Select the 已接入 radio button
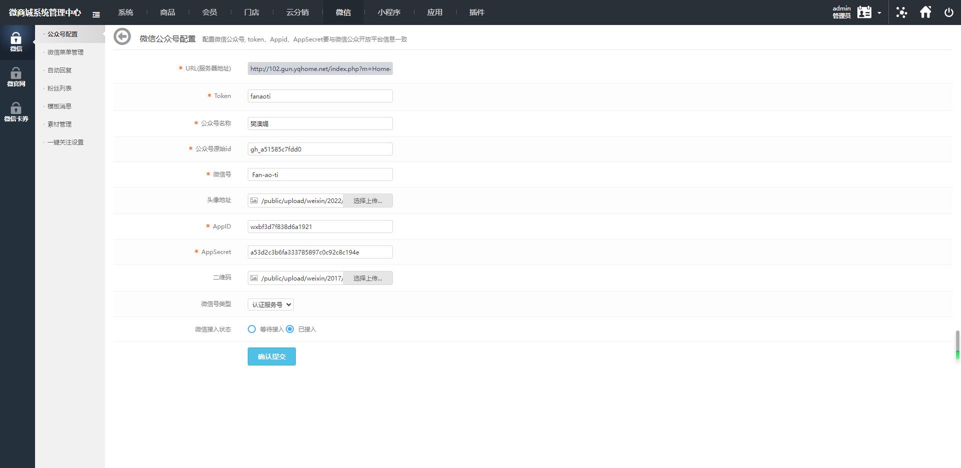This screenshot has height=468, width=961. (290, 329)
